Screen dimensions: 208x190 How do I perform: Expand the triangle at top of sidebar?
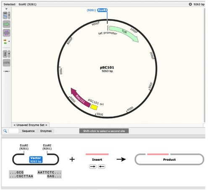coord(6,9)
